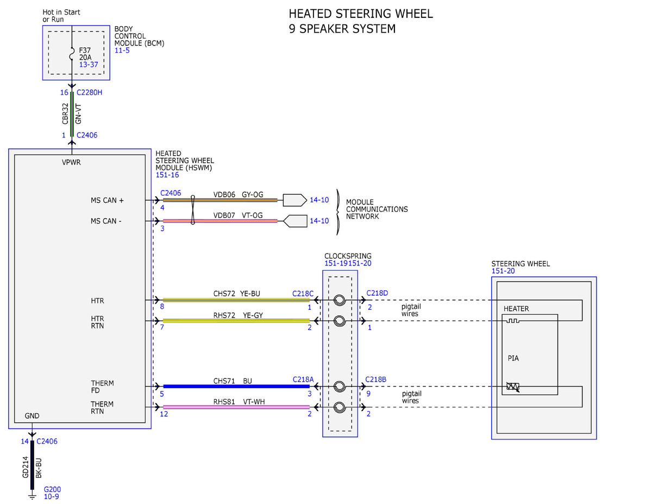
Task: Select the twisted-pair symbol on the MS CAN wires
Action: [x=192, y=210]
